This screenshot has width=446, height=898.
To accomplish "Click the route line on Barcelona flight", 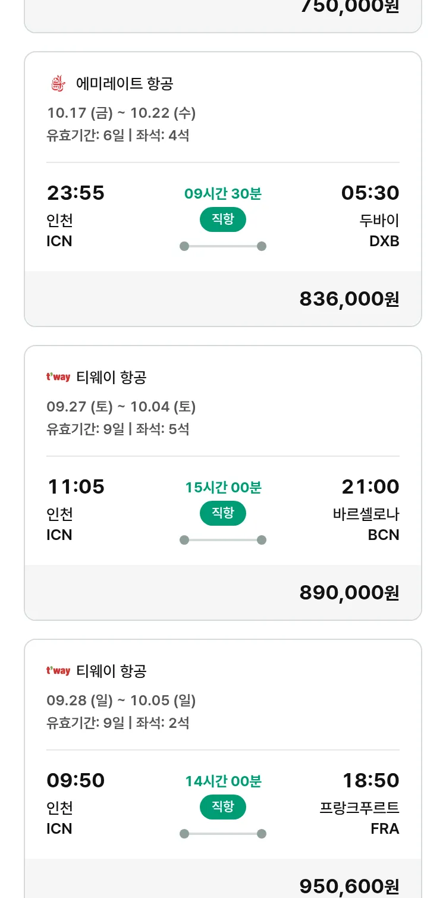I will [x=222, y=540].
